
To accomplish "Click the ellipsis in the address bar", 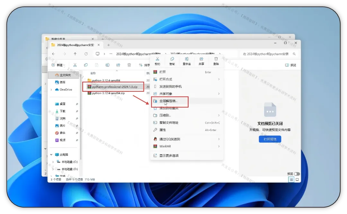I will pyautogui.click(x=111, y=54).
